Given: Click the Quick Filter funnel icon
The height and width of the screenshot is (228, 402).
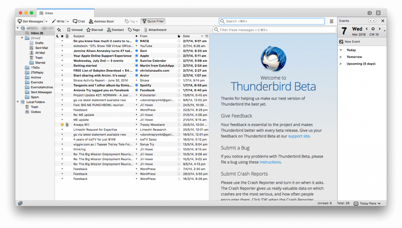Looking at the screenshot, I should click(144, 21).
